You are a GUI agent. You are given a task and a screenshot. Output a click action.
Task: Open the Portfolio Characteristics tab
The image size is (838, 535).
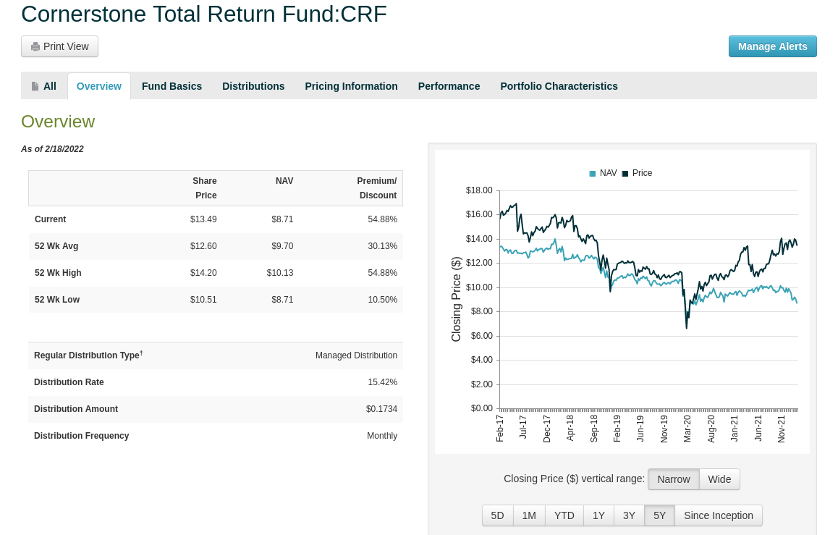pyautogui.click(x=559, y=85)
